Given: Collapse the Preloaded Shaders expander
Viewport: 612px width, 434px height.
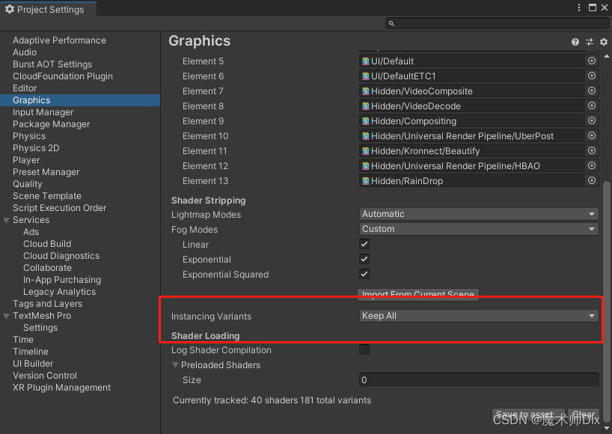Looking at the screenshot, I should [x=177, y=364].
